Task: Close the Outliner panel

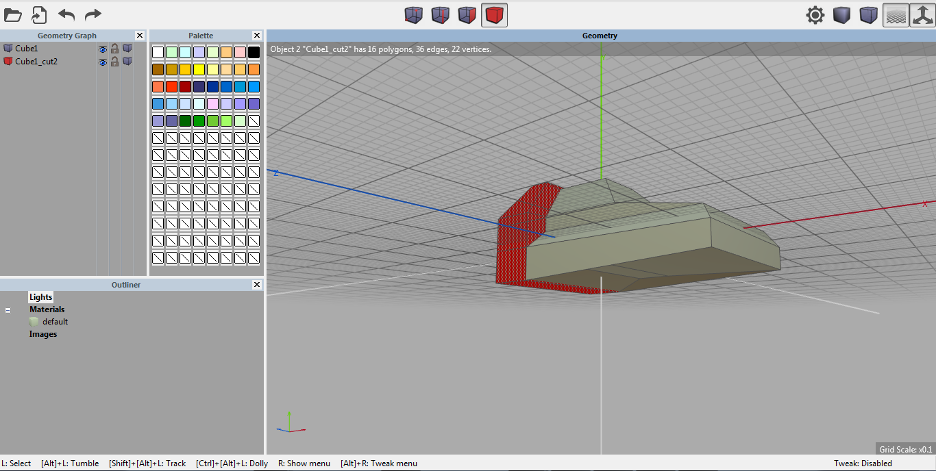Action: pos(257,285)
